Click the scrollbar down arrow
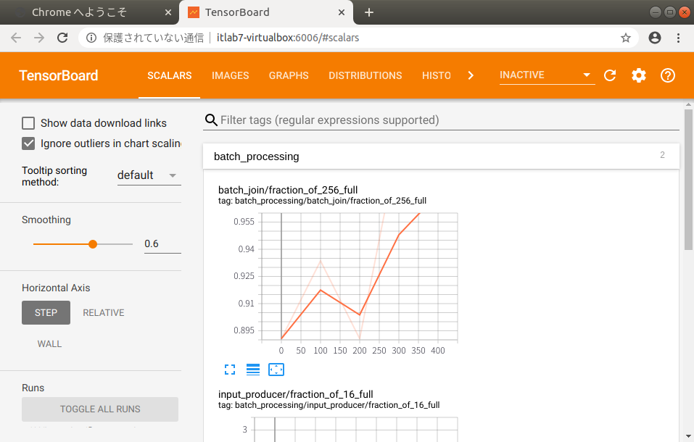Image resolution: width=694 pixels, height=442 pixels. coord(688,435)
